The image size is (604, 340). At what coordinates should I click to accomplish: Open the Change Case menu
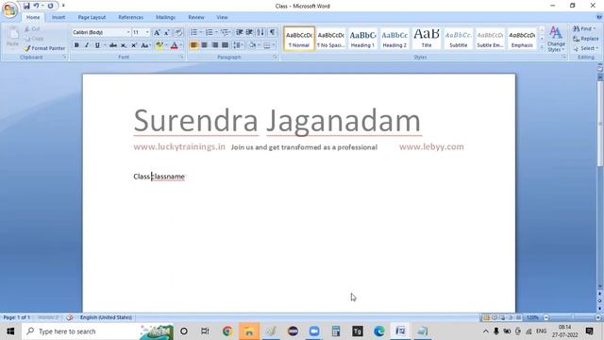click(x=144, y=45)
